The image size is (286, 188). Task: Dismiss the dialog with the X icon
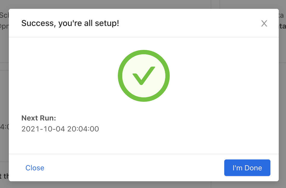264,24
